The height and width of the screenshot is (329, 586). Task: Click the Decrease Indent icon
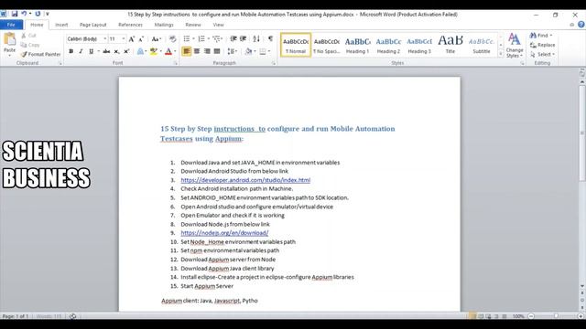(233, 38)
